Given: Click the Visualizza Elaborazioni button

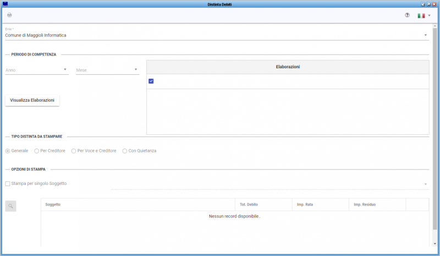Looking at the screenshot, I should (x=32, y=100).
